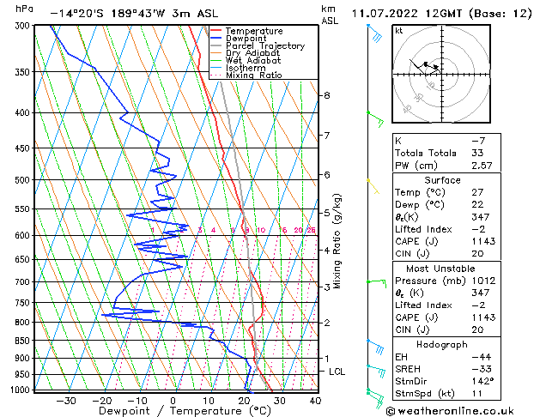Click the yellow wind barb near 500 hPa

tap(373, 184)
